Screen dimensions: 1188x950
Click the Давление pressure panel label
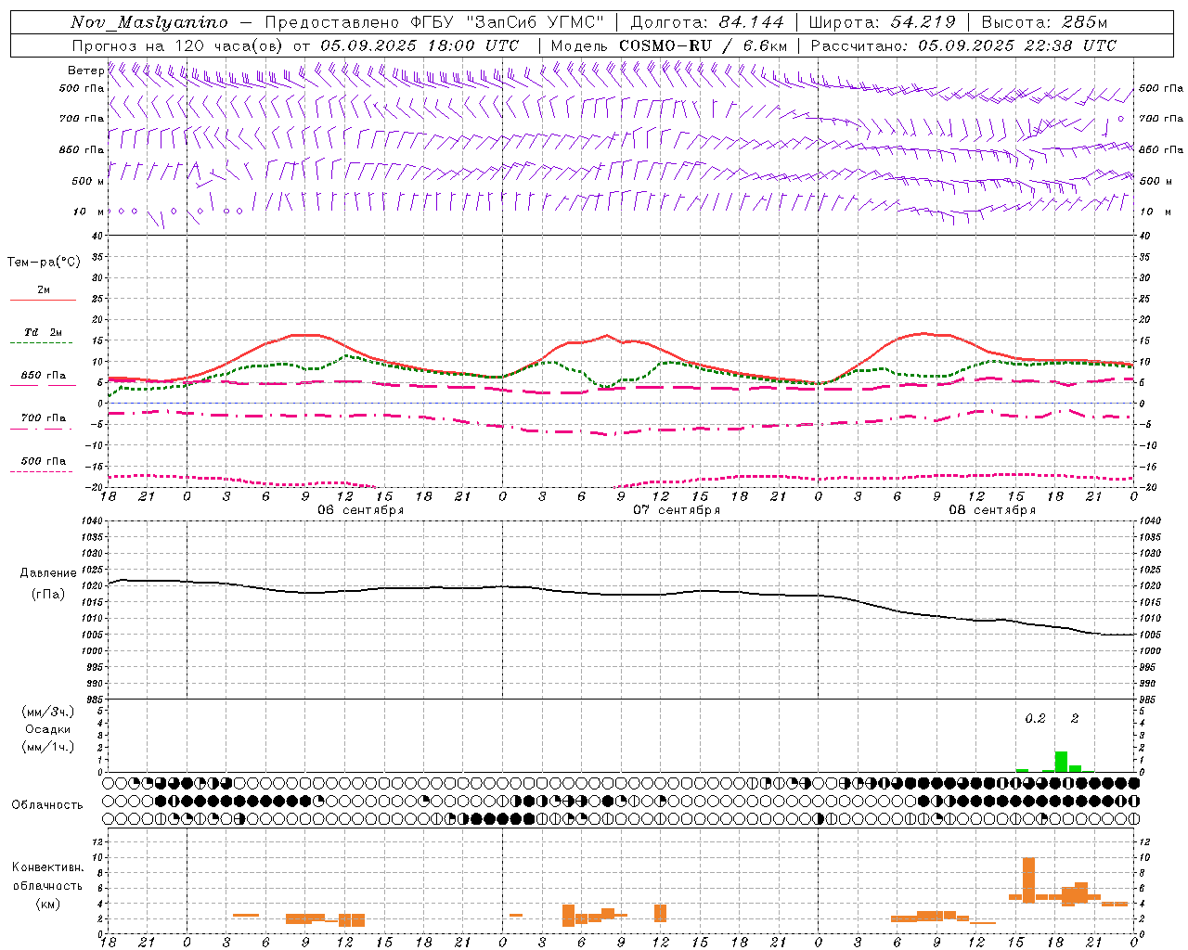tap(48, 573)
